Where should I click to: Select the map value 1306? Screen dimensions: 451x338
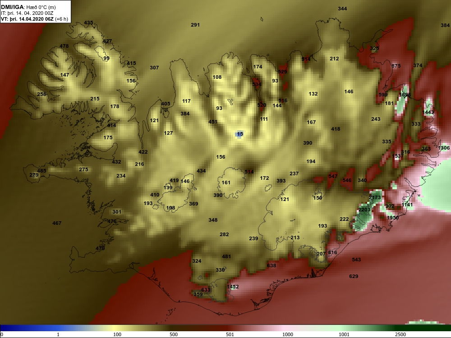click(x=444, y=148)
